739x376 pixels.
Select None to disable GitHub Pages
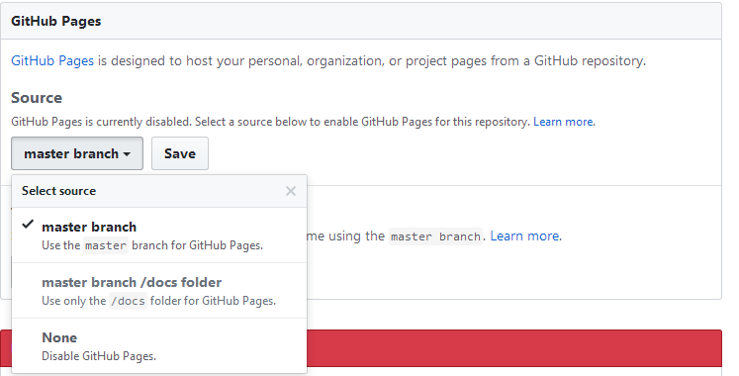tap(159, 346)
